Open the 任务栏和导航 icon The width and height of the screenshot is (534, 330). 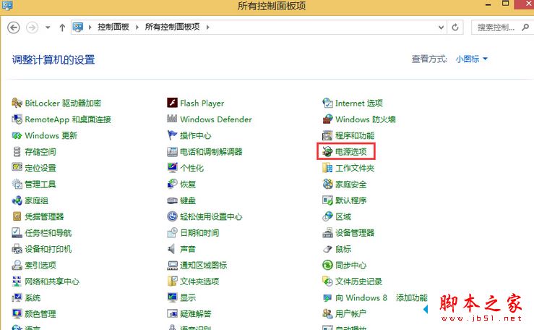(17, 233)
